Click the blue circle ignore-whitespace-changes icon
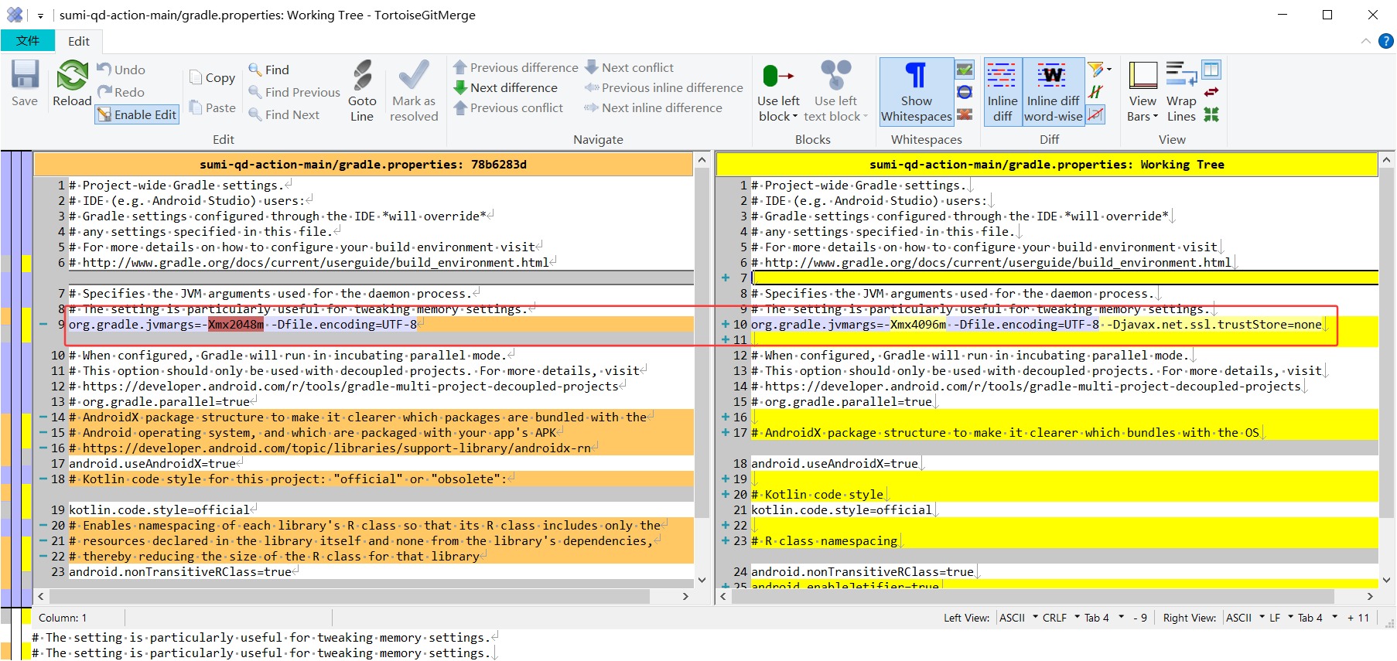This screenshot has width=1397, height=661. pos(965,92)
